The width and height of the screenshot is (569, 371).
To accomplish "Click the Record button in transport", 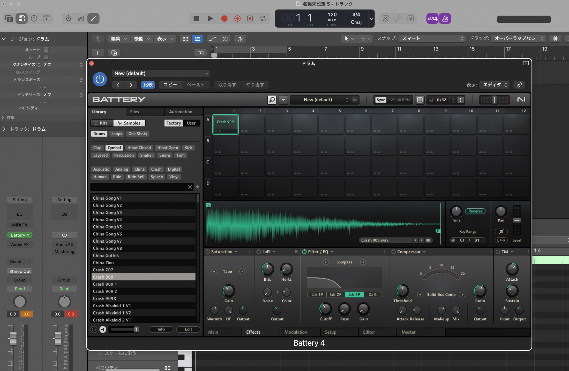I will 224,19.
